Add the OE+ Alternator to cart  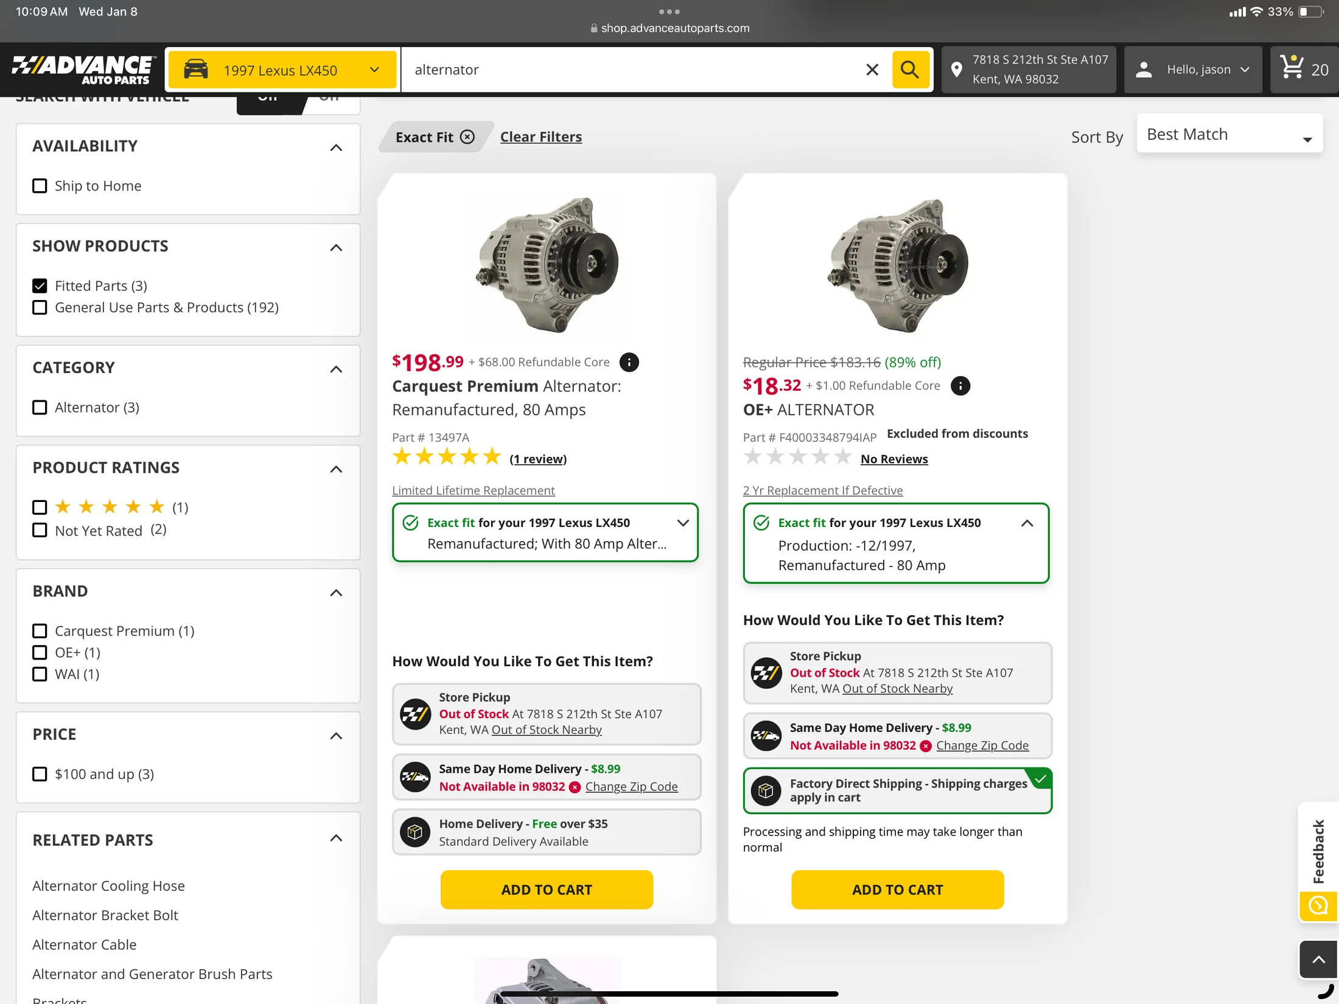[x=897, y=889]
